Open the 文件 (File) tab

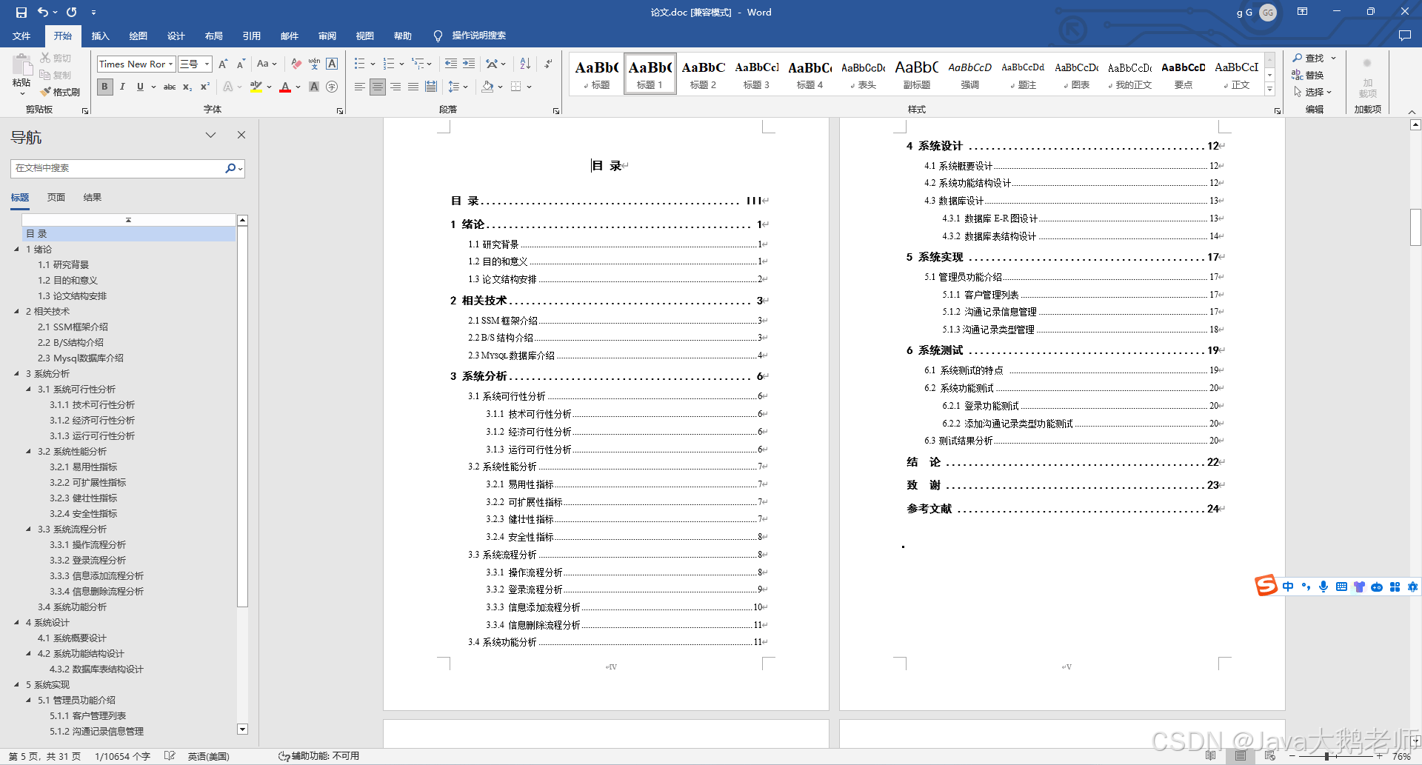pyautogui.click(x=21, y=36)
